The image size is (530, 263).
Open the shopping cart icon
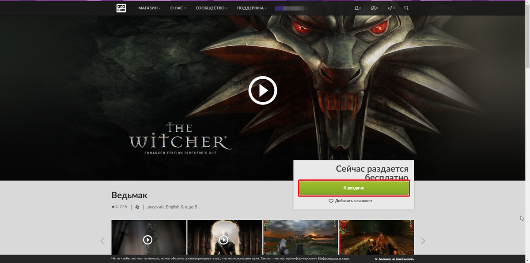click(x=391, y=8)
